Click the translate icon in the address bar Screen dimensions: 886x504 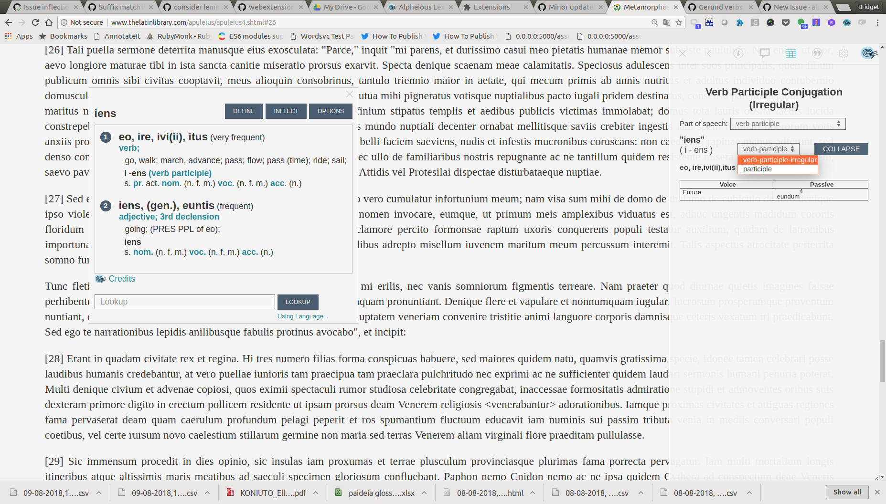coord(666,22)
